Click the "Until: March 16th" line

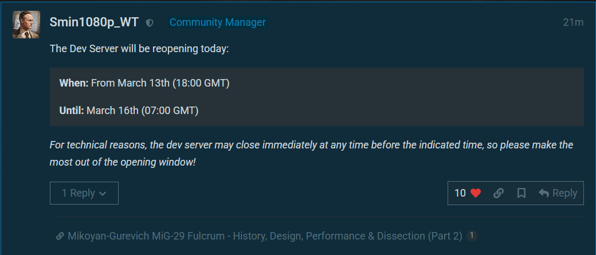pos(129,111)
